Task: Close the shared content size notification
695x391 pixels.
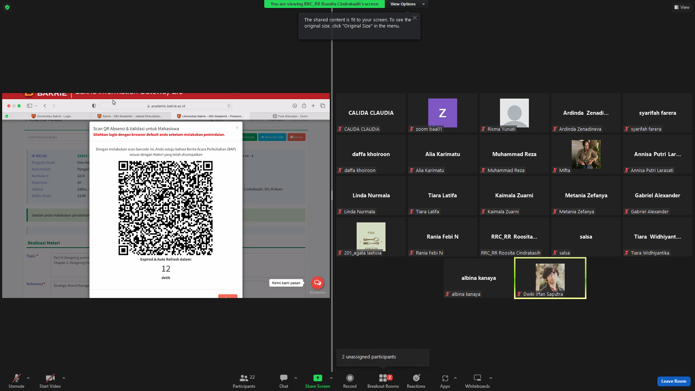Action: coord(415,18)
